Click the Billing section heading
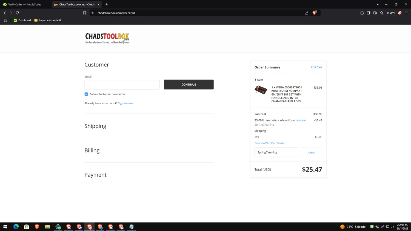 pyautogui.click(x=92, y=150)
